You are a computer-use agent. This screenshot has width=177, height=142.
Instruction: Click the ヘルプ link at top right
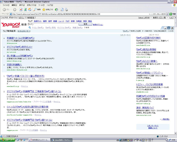(171, 17)
